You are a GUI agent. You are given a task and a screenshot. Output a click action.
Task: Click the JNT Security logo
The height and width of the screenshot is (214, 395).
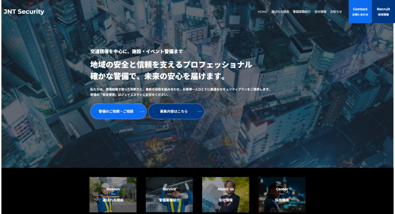click(24, 12)
